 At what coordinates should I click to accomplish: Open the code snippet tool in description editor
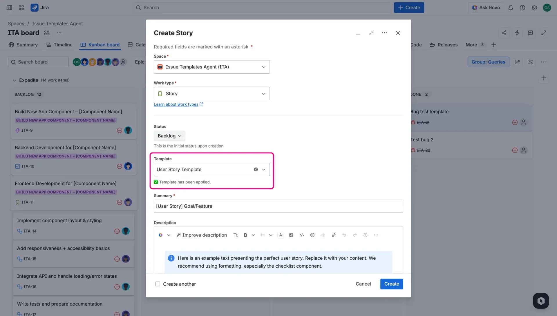pyautogui.click(x=302, y=235)
